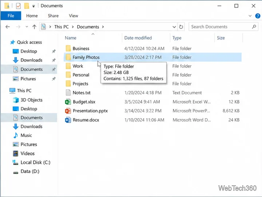Select 3D Objects under This PC
This screenshot has height=197, width=262.
coord(31,100)
